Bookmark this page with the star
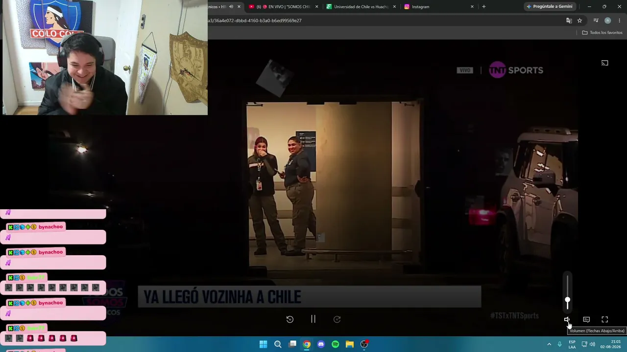The width and height of the screenshot is (627, 352). click(580, 21)
